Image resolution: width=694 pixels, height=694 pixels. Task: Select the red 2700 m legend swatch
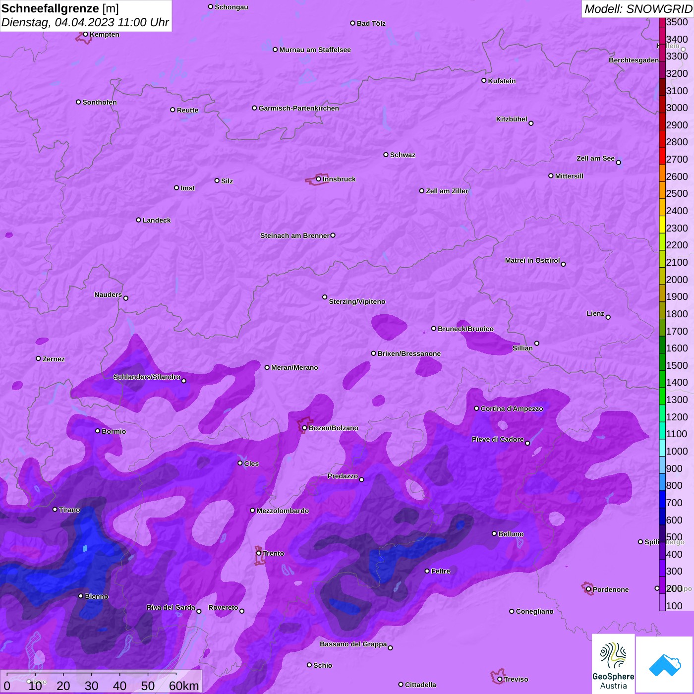pyautogui.click(x=662, y=156)
